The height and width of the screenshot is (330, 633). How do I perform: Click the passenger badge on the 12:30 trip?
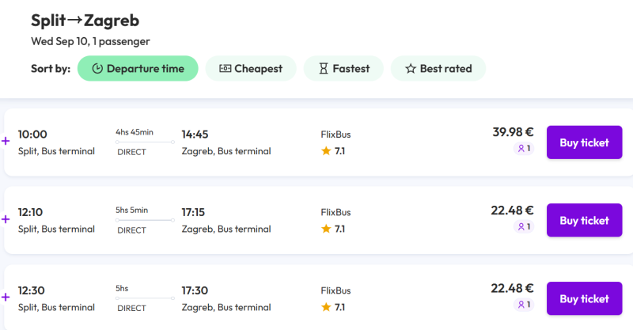pyautogui.click(x=524, y=304)
